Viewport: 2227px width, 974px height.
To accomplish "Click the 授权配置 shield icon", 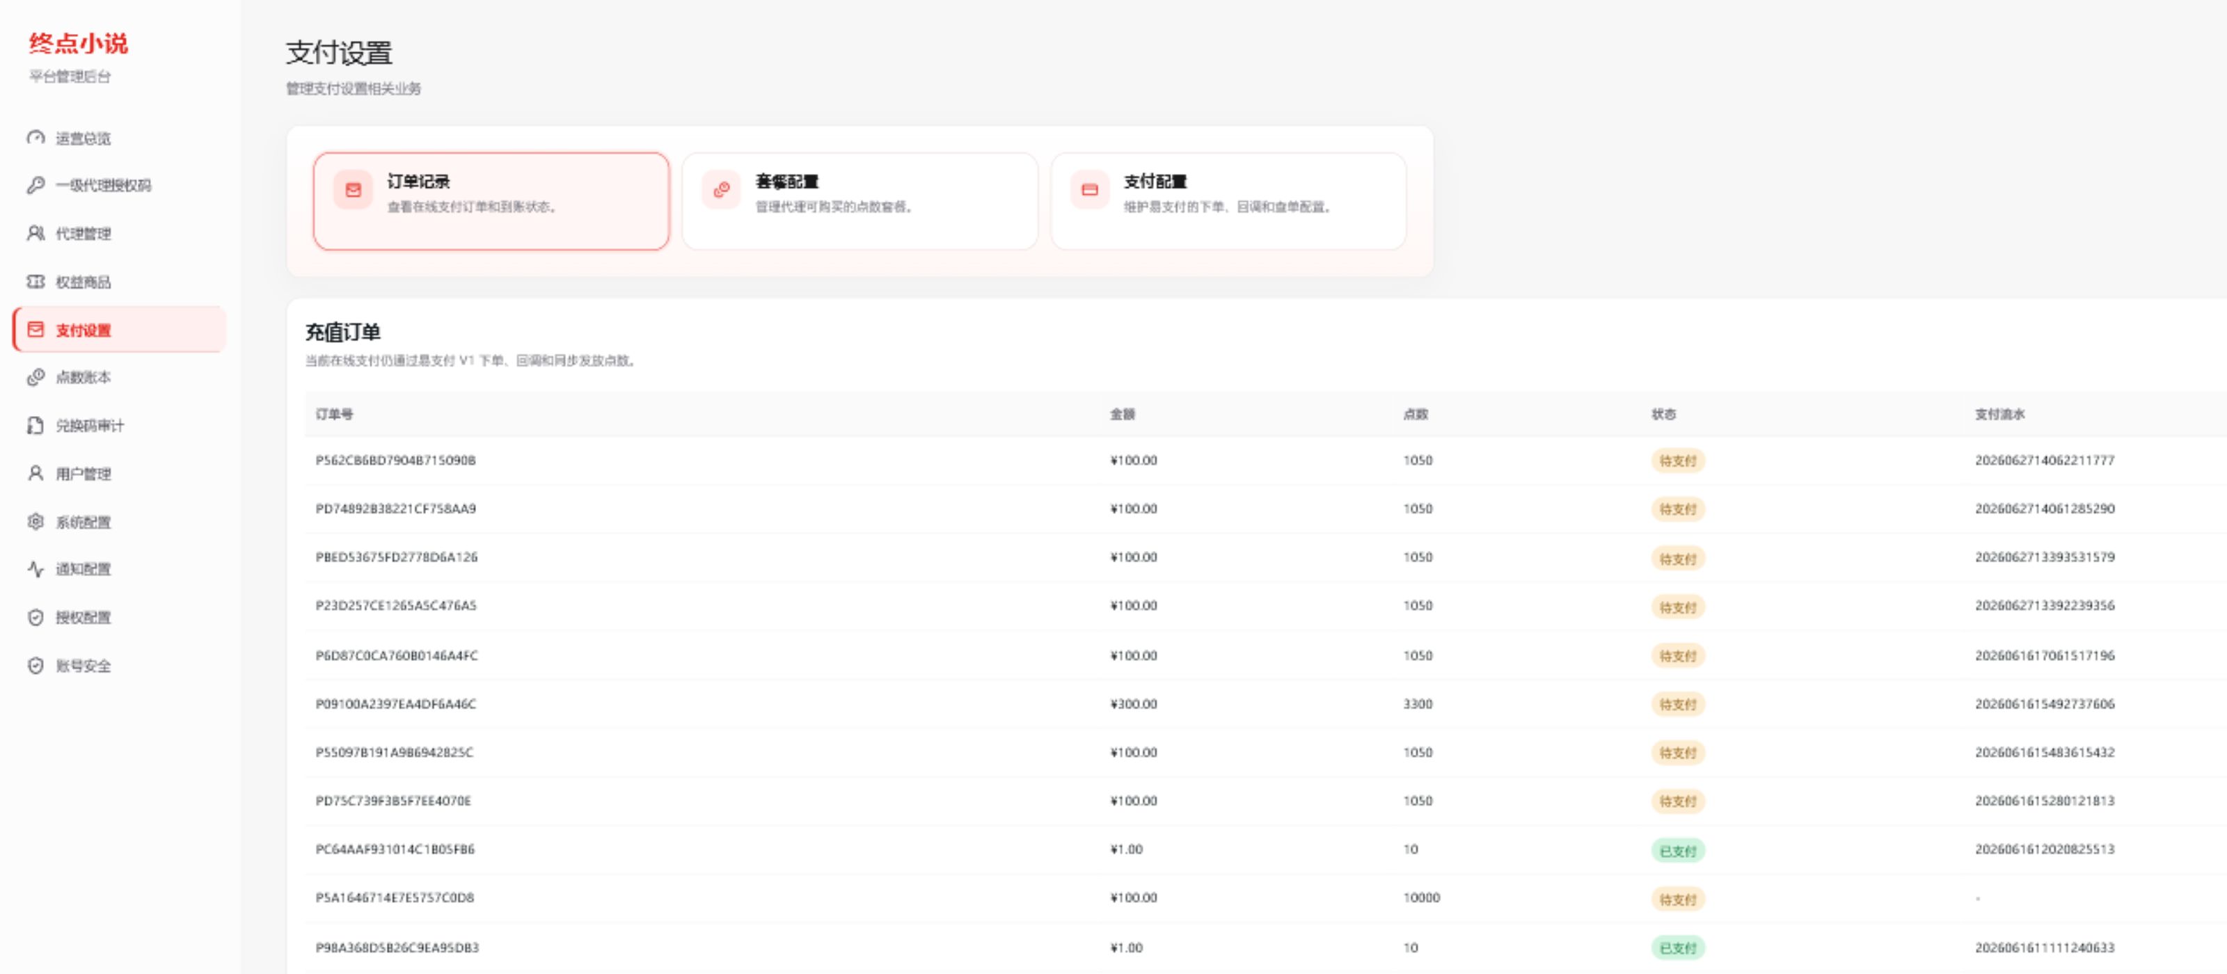I will coord(35,617).
